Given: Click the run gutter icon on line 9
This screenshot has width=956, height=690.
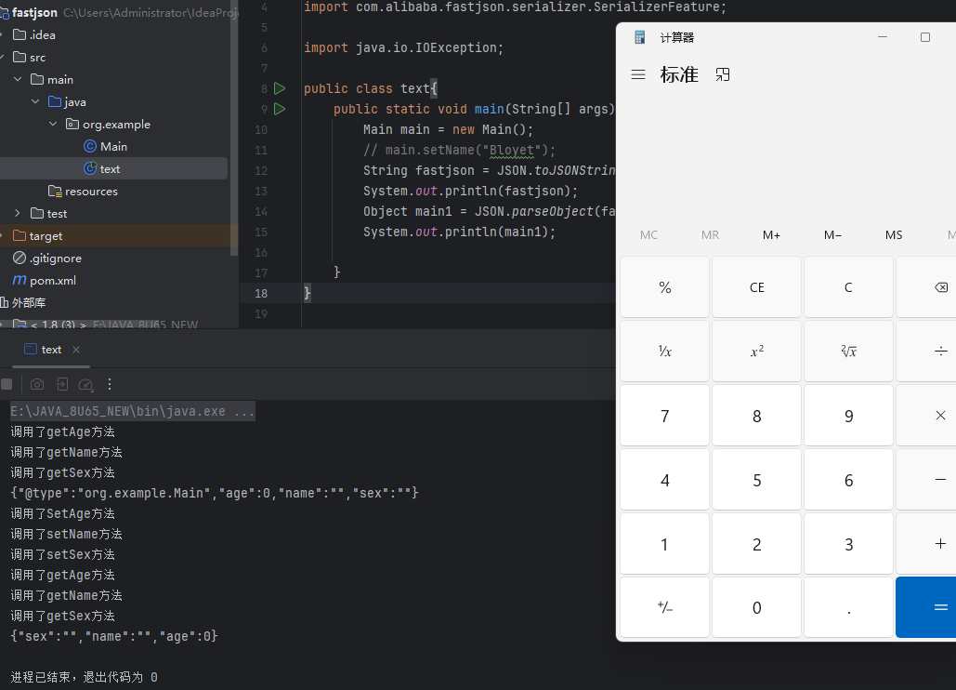Looking at the screenshot, I should [x=280, y=109].
